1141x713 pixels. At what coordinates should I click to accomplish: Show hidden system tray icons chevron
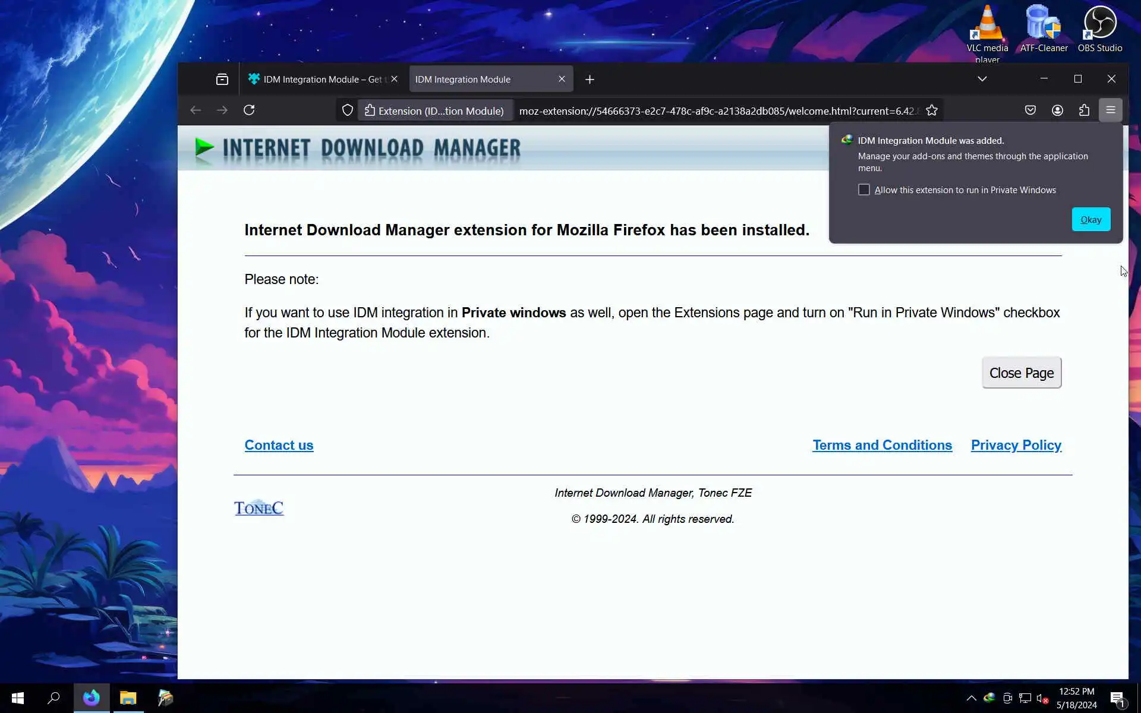coord(971,698)
